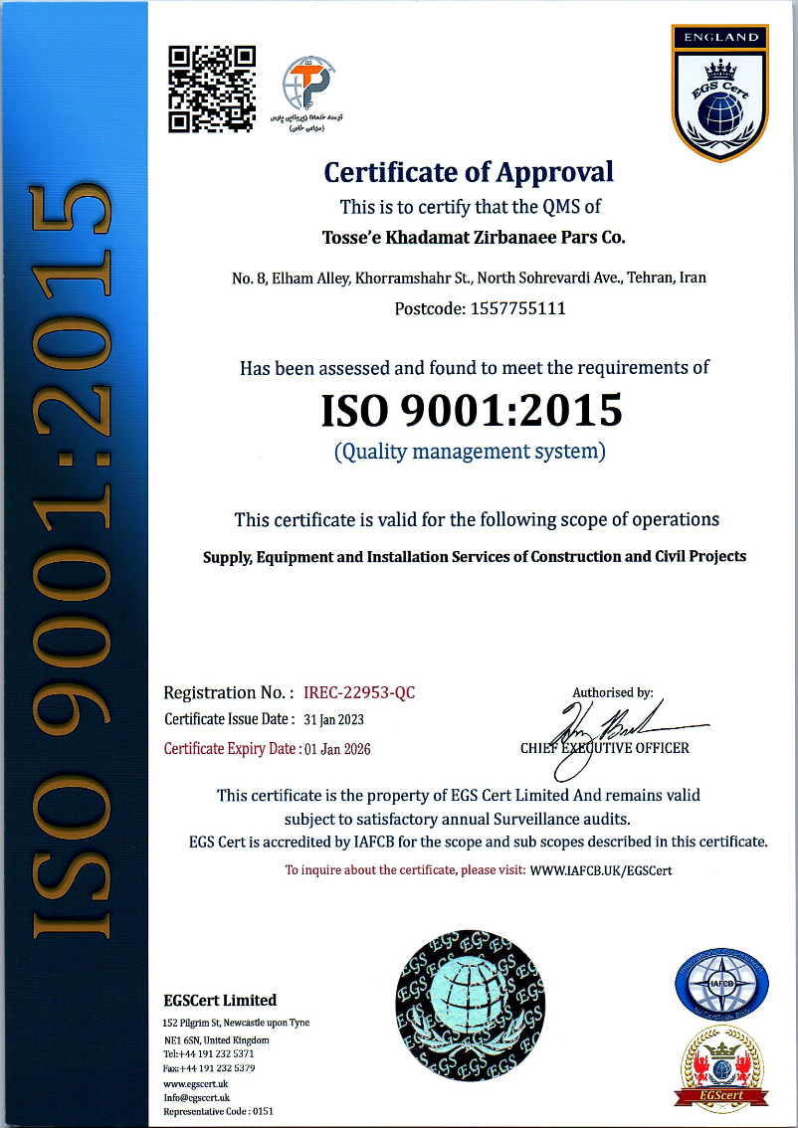Click registration number 'IREC-22953-QC'
Screen dimensions: 798x1128
[360, 693]
